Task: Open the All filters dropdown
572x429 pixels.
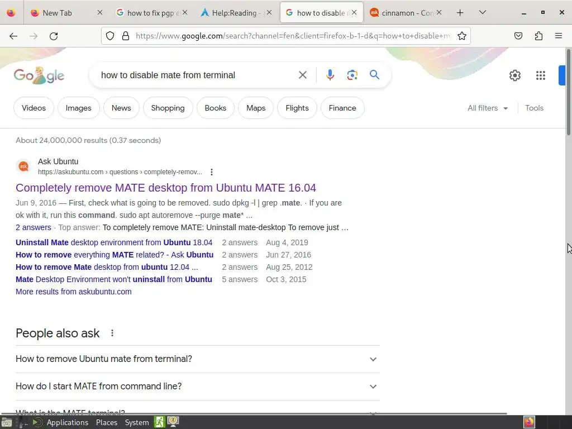Action: [x=488, y=108]
